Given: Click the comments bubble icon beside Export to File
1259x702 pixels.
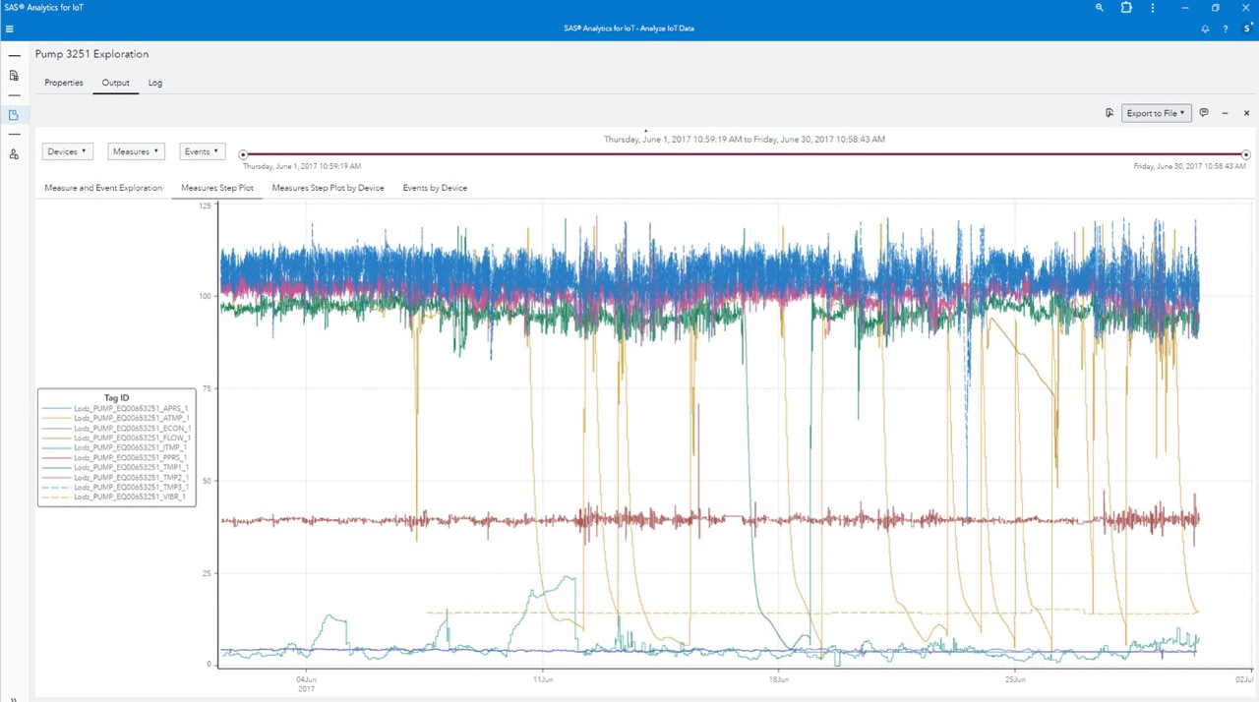Looking at the screenshot, I should [1204, 112].
